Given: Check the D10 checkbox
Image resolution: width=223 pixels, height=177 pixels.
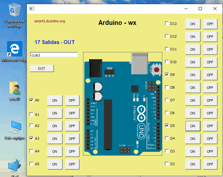Looking at the screenshot, I should click(167, 62).
